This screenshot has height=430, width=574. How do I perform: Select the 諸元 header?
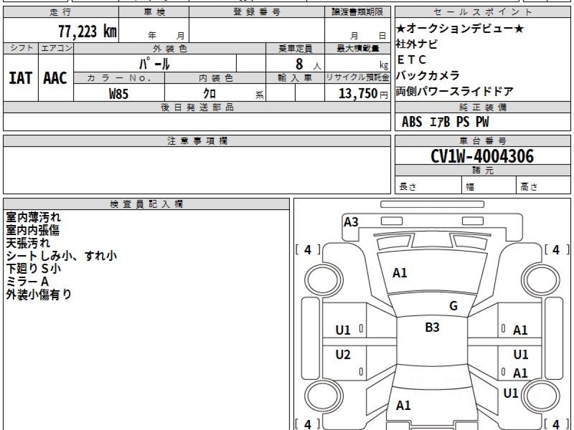click(x=483, y=171)
